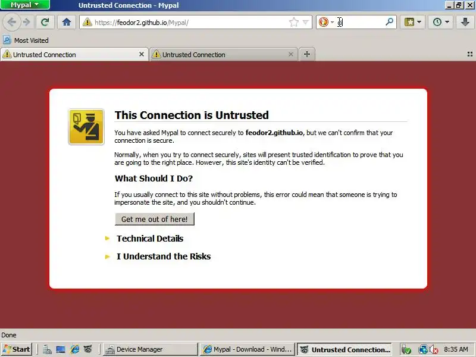Reload the current page
The height and width of the screenshot is (357, 476).
point(45,22)
